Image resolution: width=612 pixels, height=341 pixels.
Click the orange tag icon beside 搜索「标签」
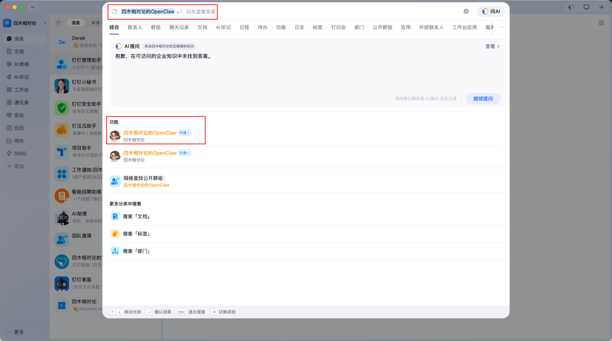115,234
